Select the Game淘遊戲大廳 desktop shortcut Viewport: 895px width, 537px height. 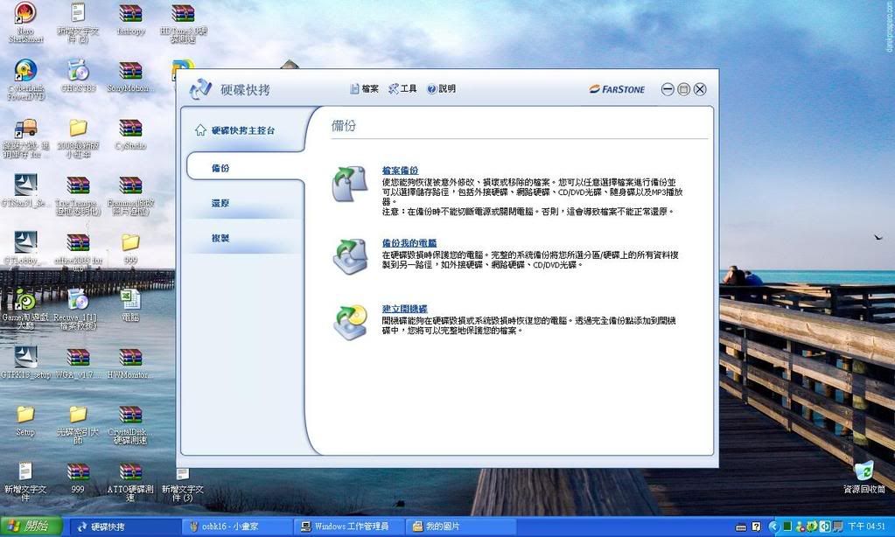[25, 309]
